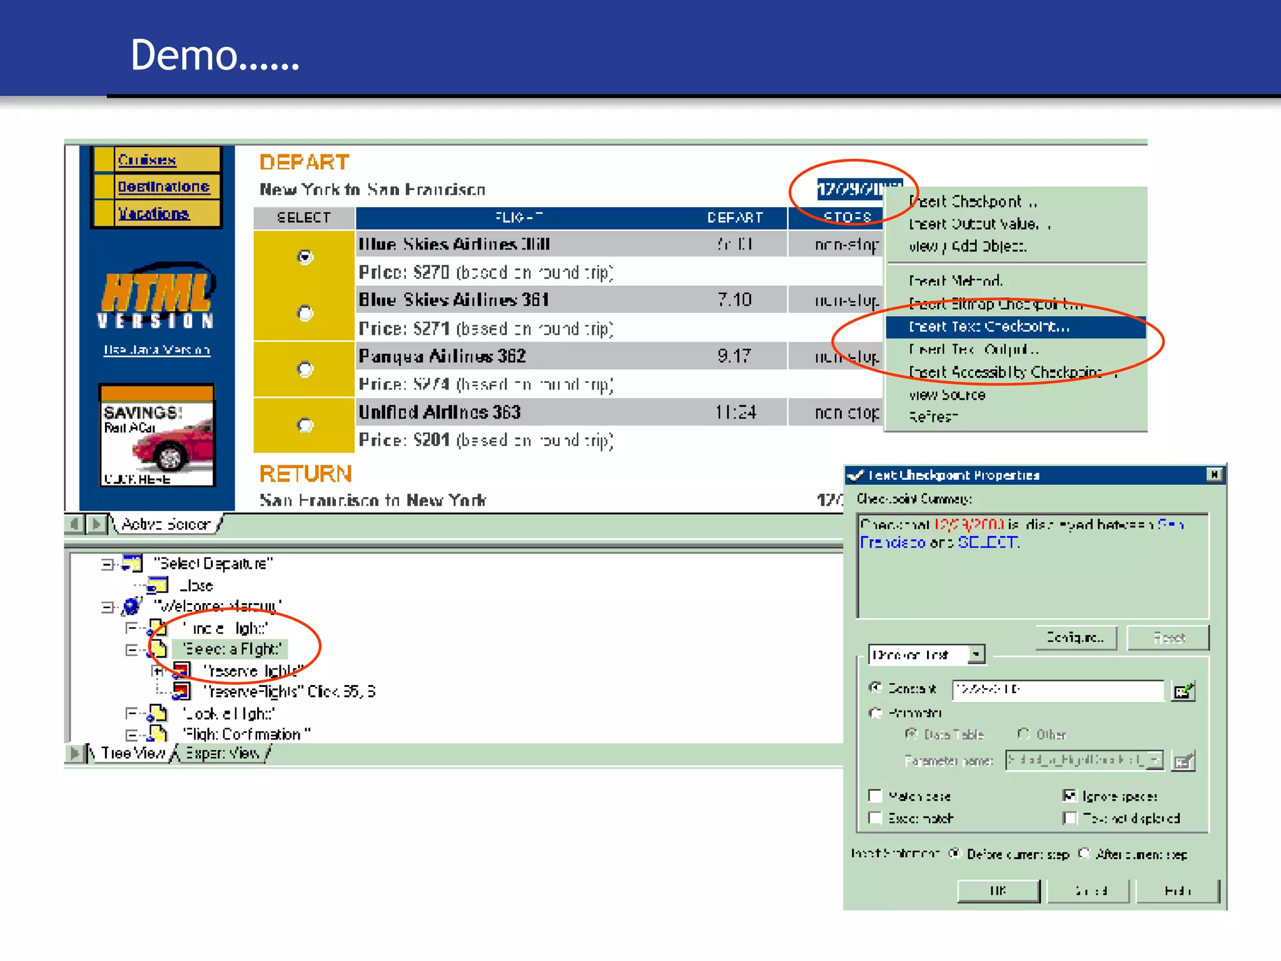Click the 'Select Departure' window icon in tree
Viewport: 1281px width, 961px height.
coord(132,563)
